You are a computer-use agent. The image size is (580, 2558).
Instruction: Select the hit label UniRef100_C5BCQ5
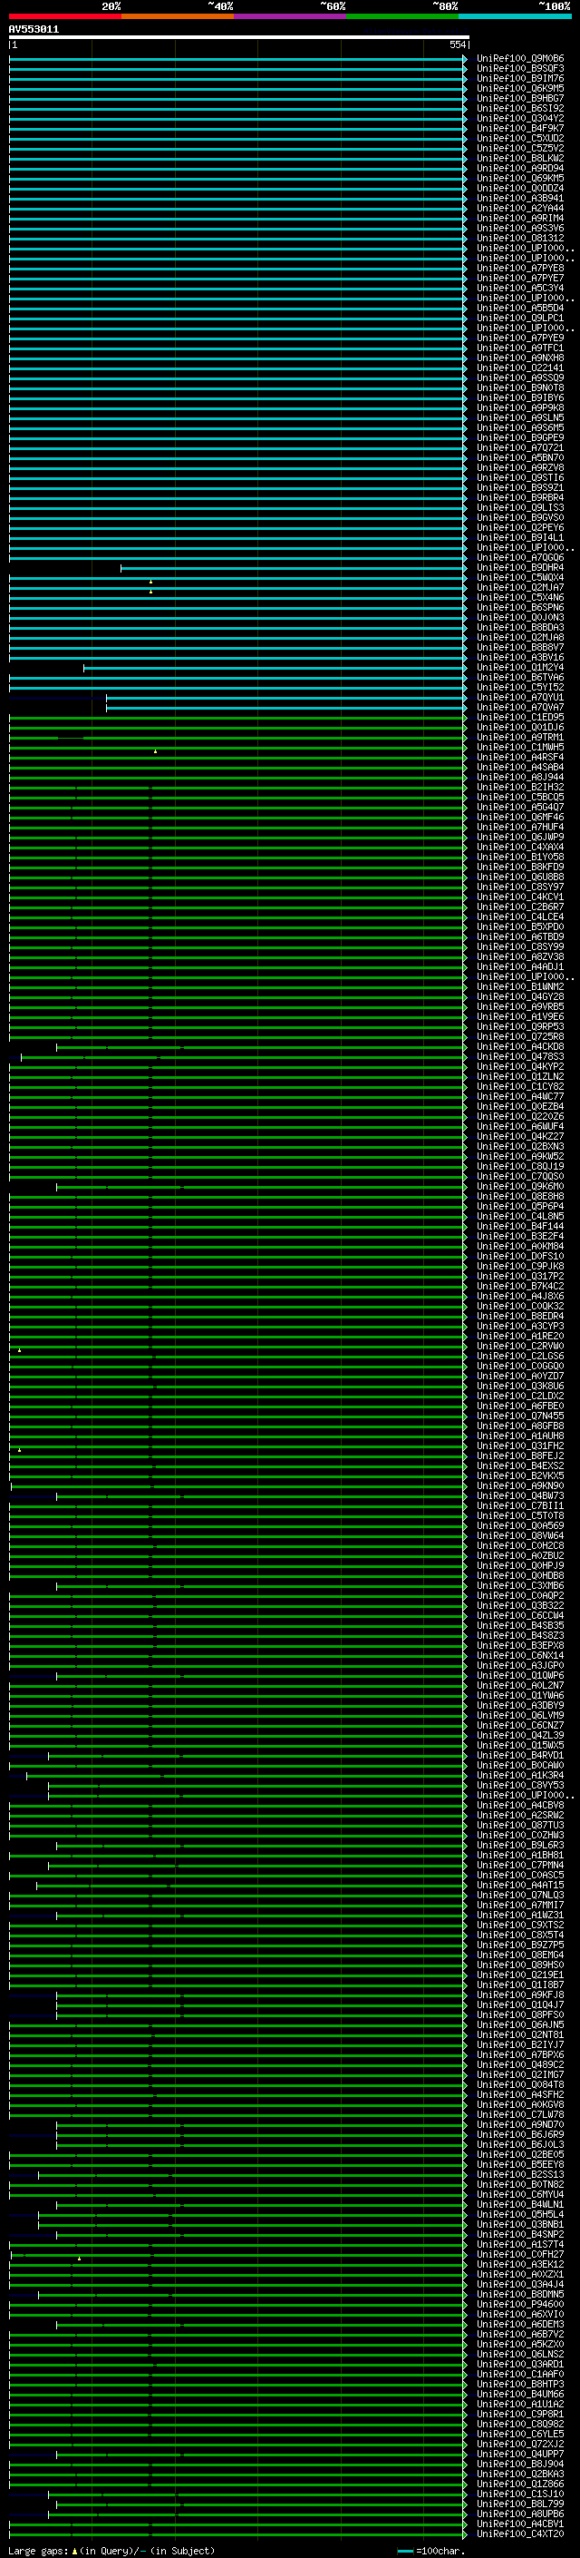click(x=520, y=797)
